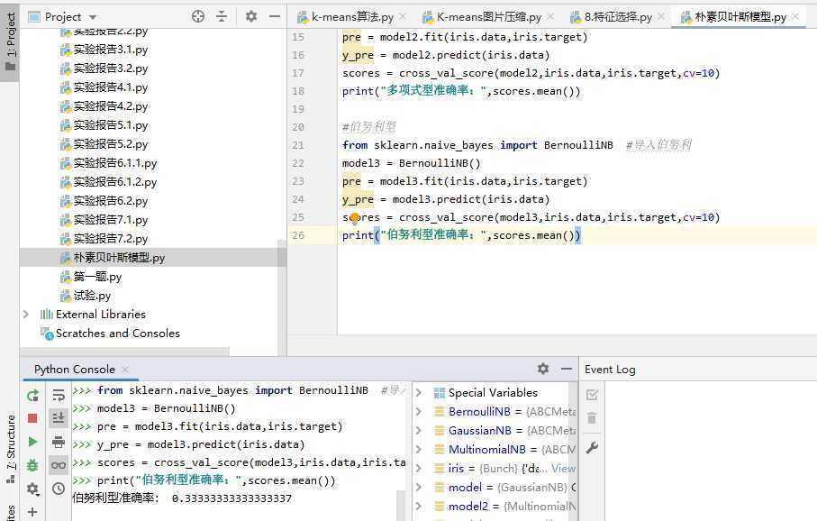
Task: Close the Python Console tab
Action: [x=125, y=370]
